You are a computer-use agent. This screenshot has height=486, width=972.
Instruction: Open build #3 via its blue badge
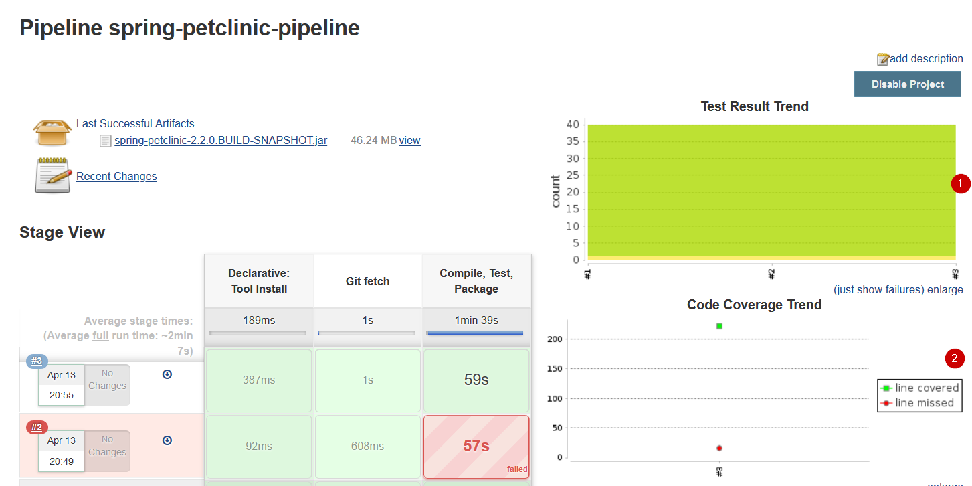(35, 361)
